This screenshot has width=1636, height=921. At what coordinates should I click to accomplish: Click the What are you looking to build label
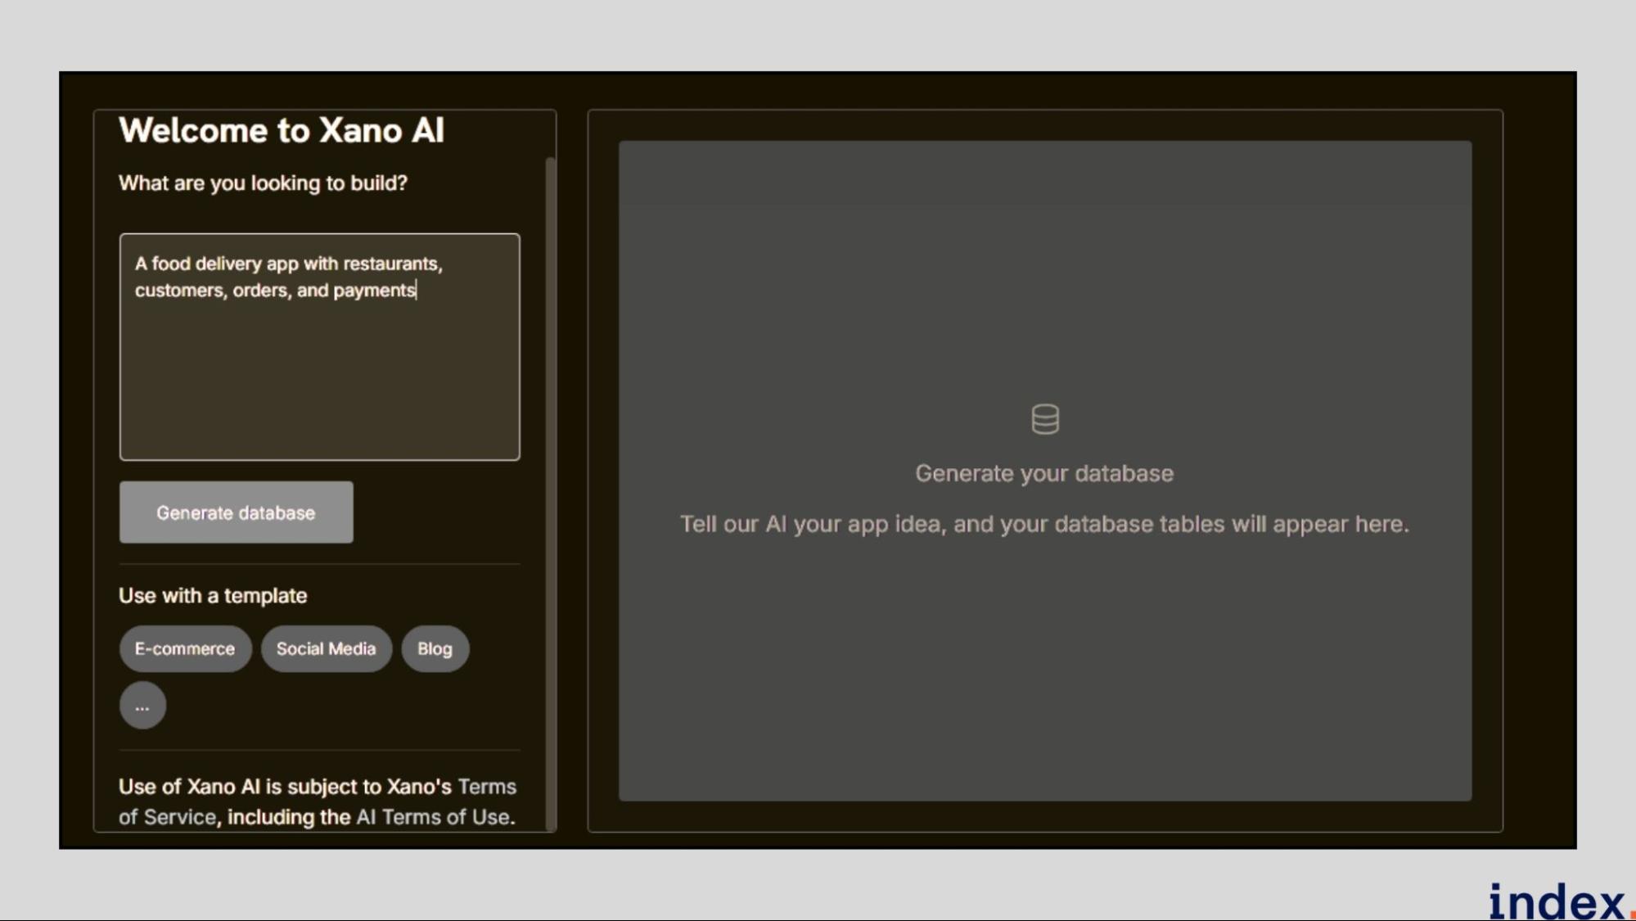pyautogui.click(x=264, y=183)
